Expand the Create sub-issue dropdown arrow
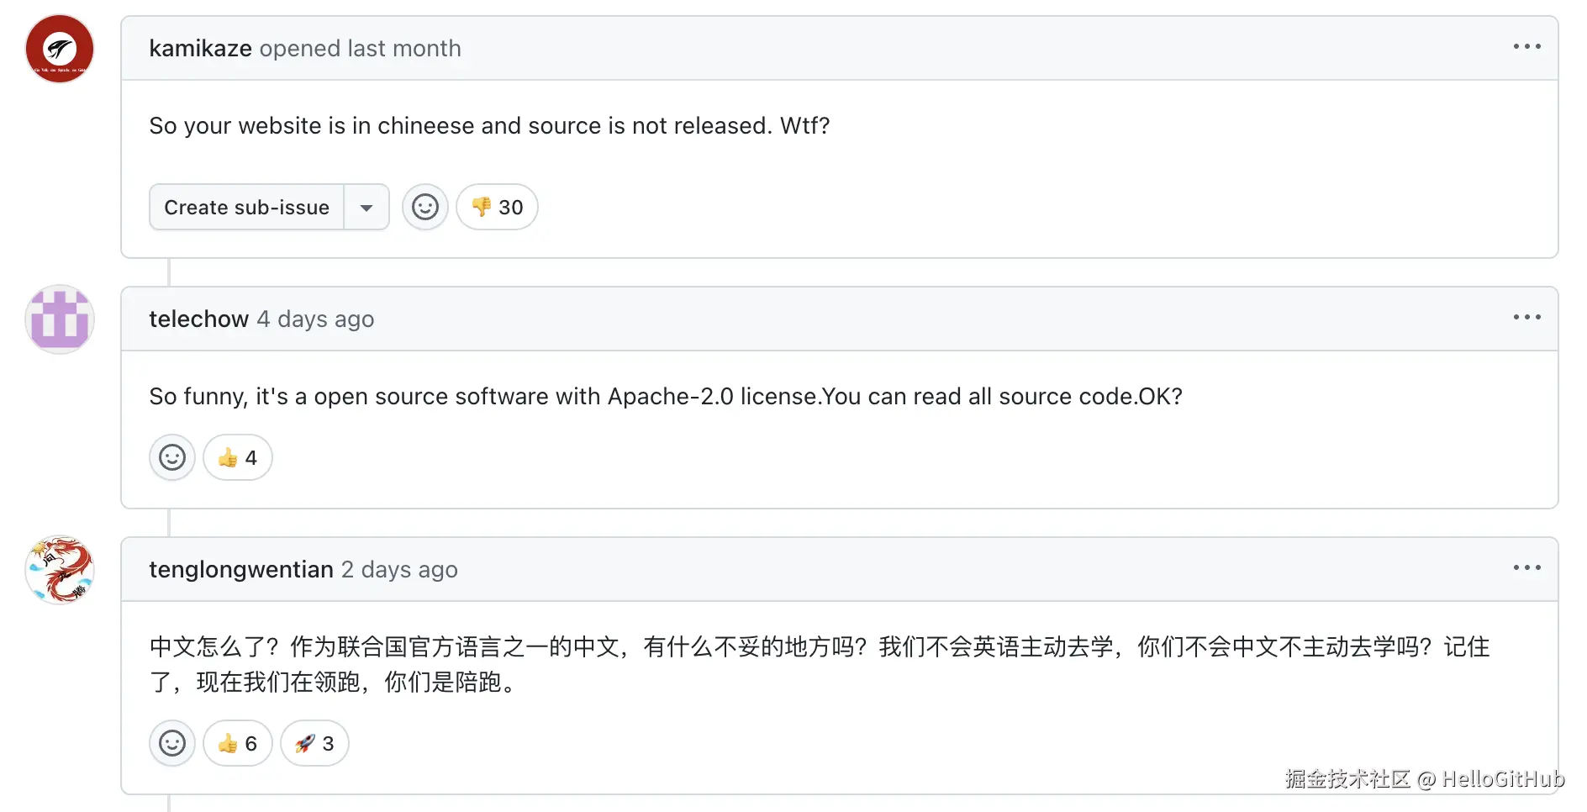 (366, 207)
